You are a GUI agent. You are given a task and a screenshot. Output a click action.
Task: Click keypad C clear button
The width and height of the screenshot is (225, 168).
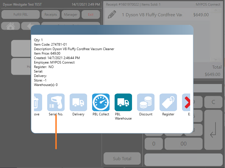(x=213, y=102)
